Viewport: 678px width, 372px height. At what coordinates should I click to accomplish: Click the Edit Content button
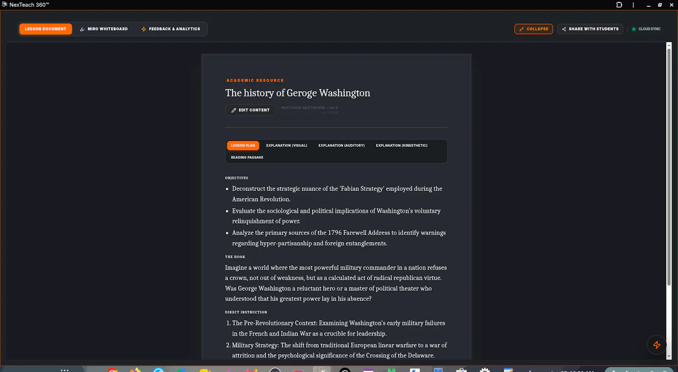point(250,110)
